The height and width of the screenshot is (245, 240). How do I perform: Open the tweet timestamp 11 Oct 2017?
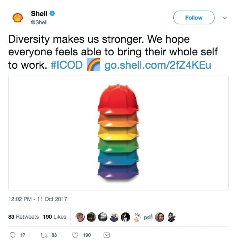(38, 199)
